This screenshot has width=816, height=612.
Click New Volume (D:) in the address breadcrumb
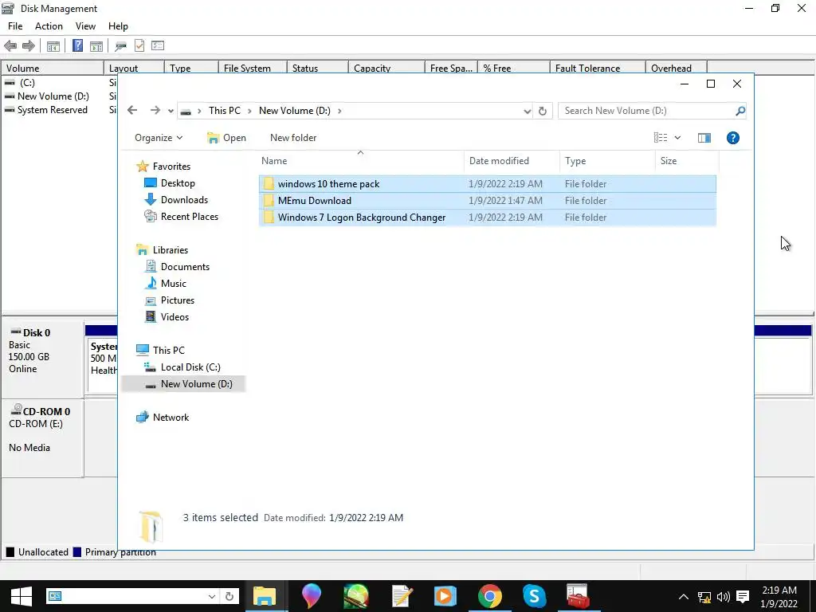point(295,110)
